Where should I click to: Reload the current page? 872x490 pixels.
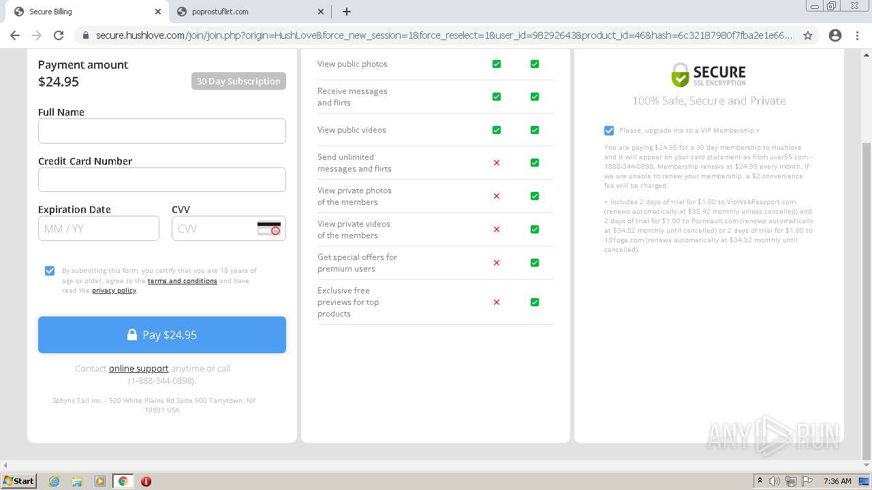(59, 35)
